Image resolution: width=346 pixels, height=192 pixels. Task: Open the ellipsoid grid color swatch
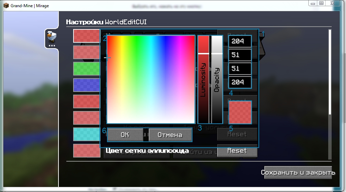click(86, 151)
